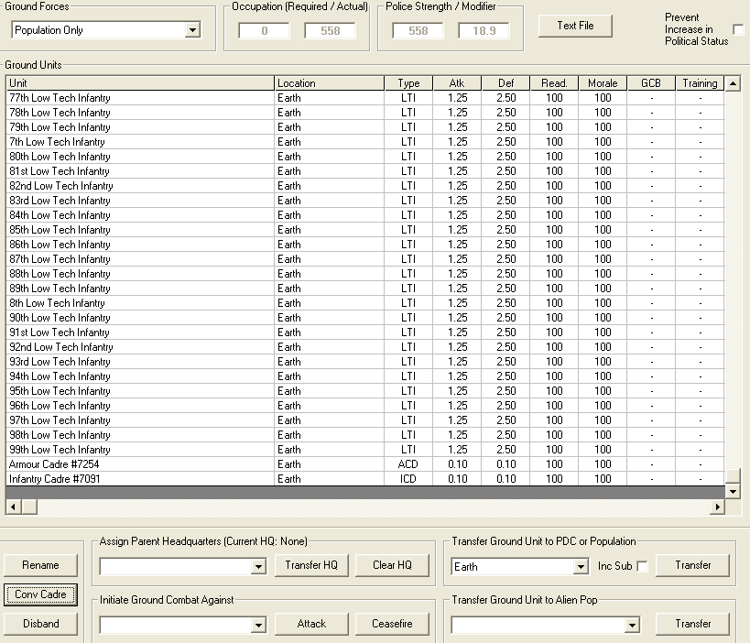Click the Rename button
750x643 pixels.
click(x=40, y=565)
